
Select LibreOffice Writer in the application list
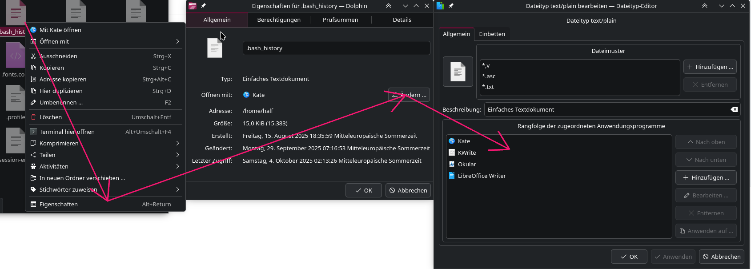[482, 176]
